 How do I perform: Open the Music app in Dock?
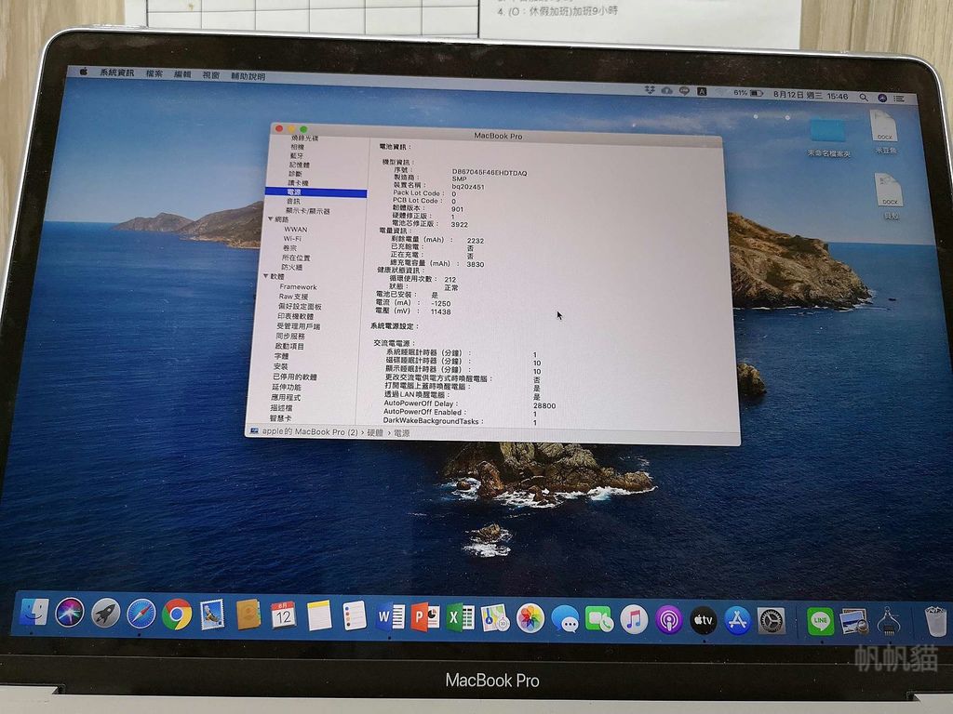634,620
